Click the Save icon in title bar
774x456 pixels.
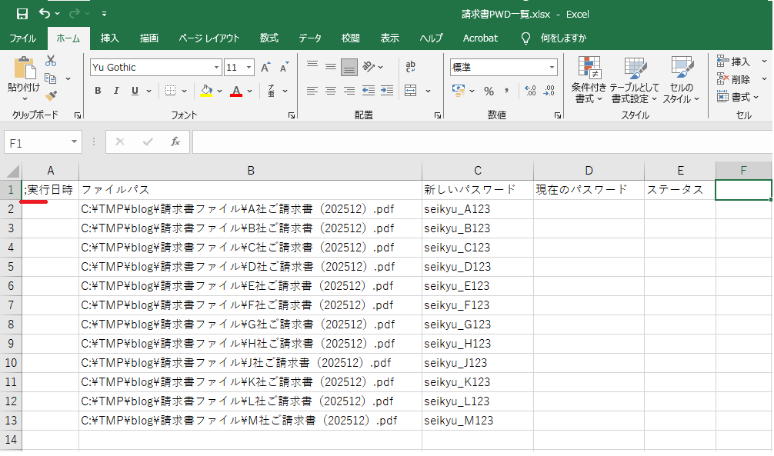(22, 14)
